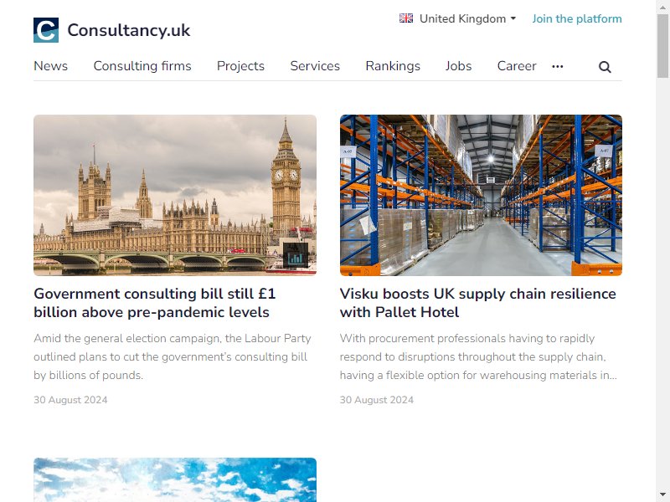This screenshot has height=502, width=670.
Task: Select Jobs in the navigation
Action: pos(458,66)
